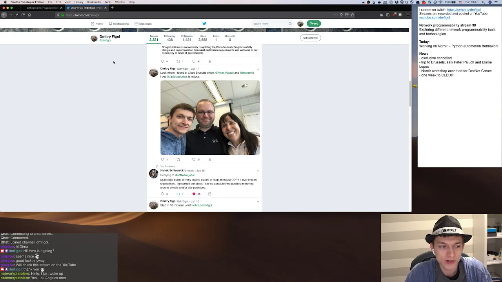Open Firefox hamburger menu

pyautogui.click(x=407, y=15)
